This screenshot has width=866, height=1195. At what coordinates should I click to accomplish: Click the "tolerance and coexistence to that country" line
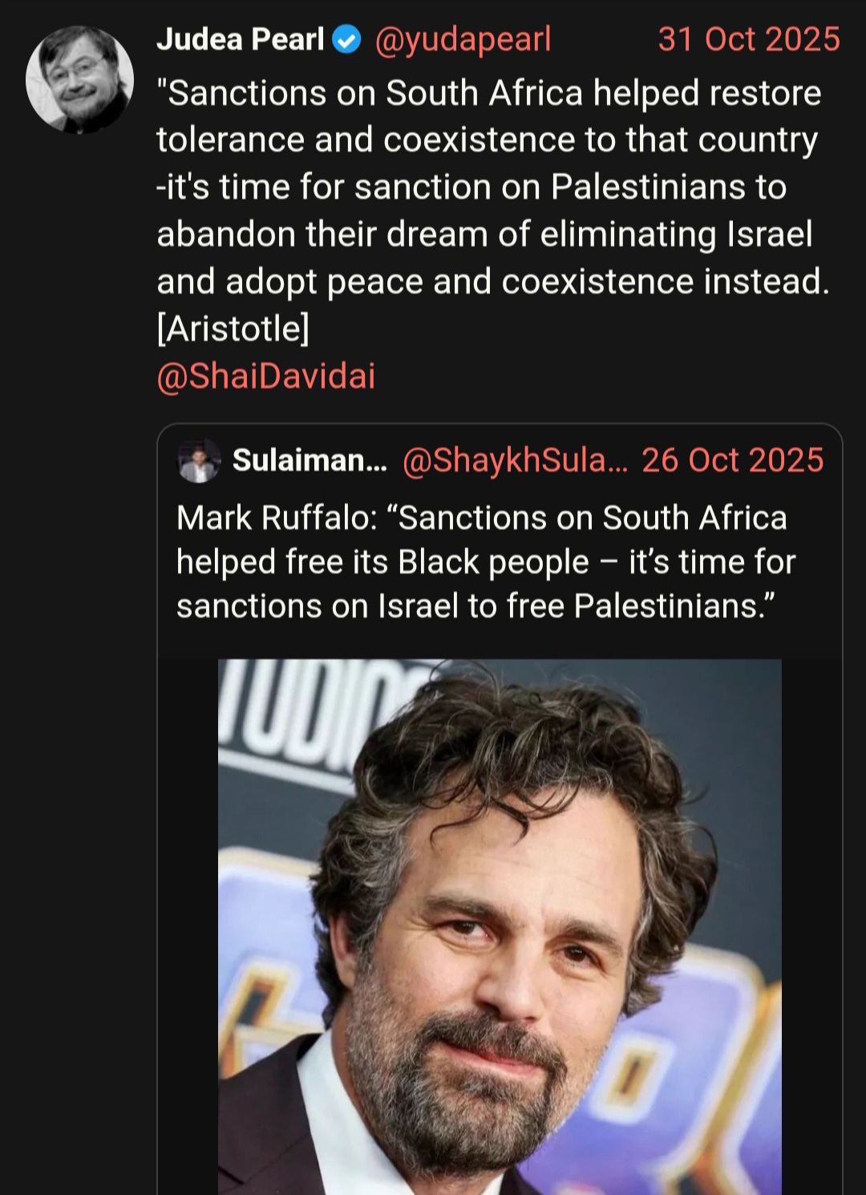tap(488, 140)
